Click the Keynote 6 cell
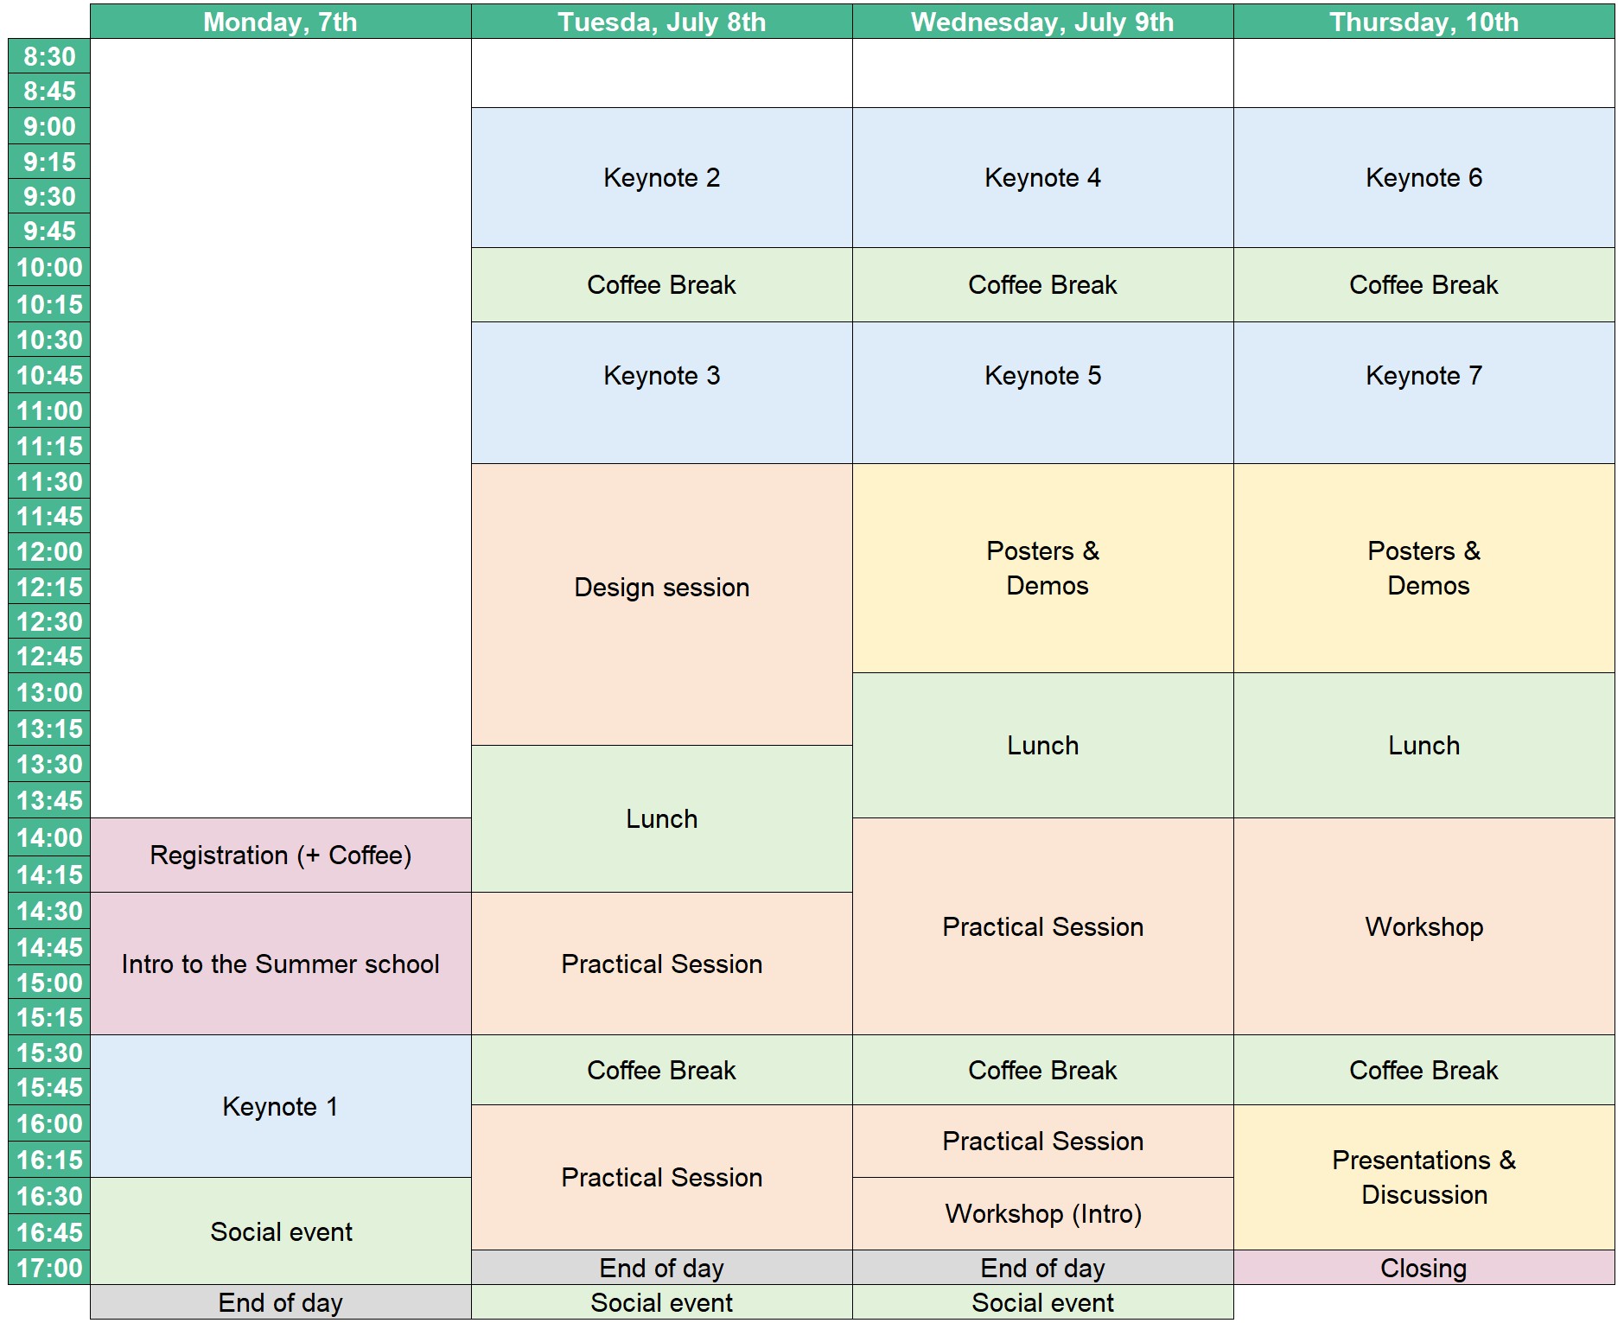The width and height of the screenshot is (1624, 1323). click(x=1424, y=178)
